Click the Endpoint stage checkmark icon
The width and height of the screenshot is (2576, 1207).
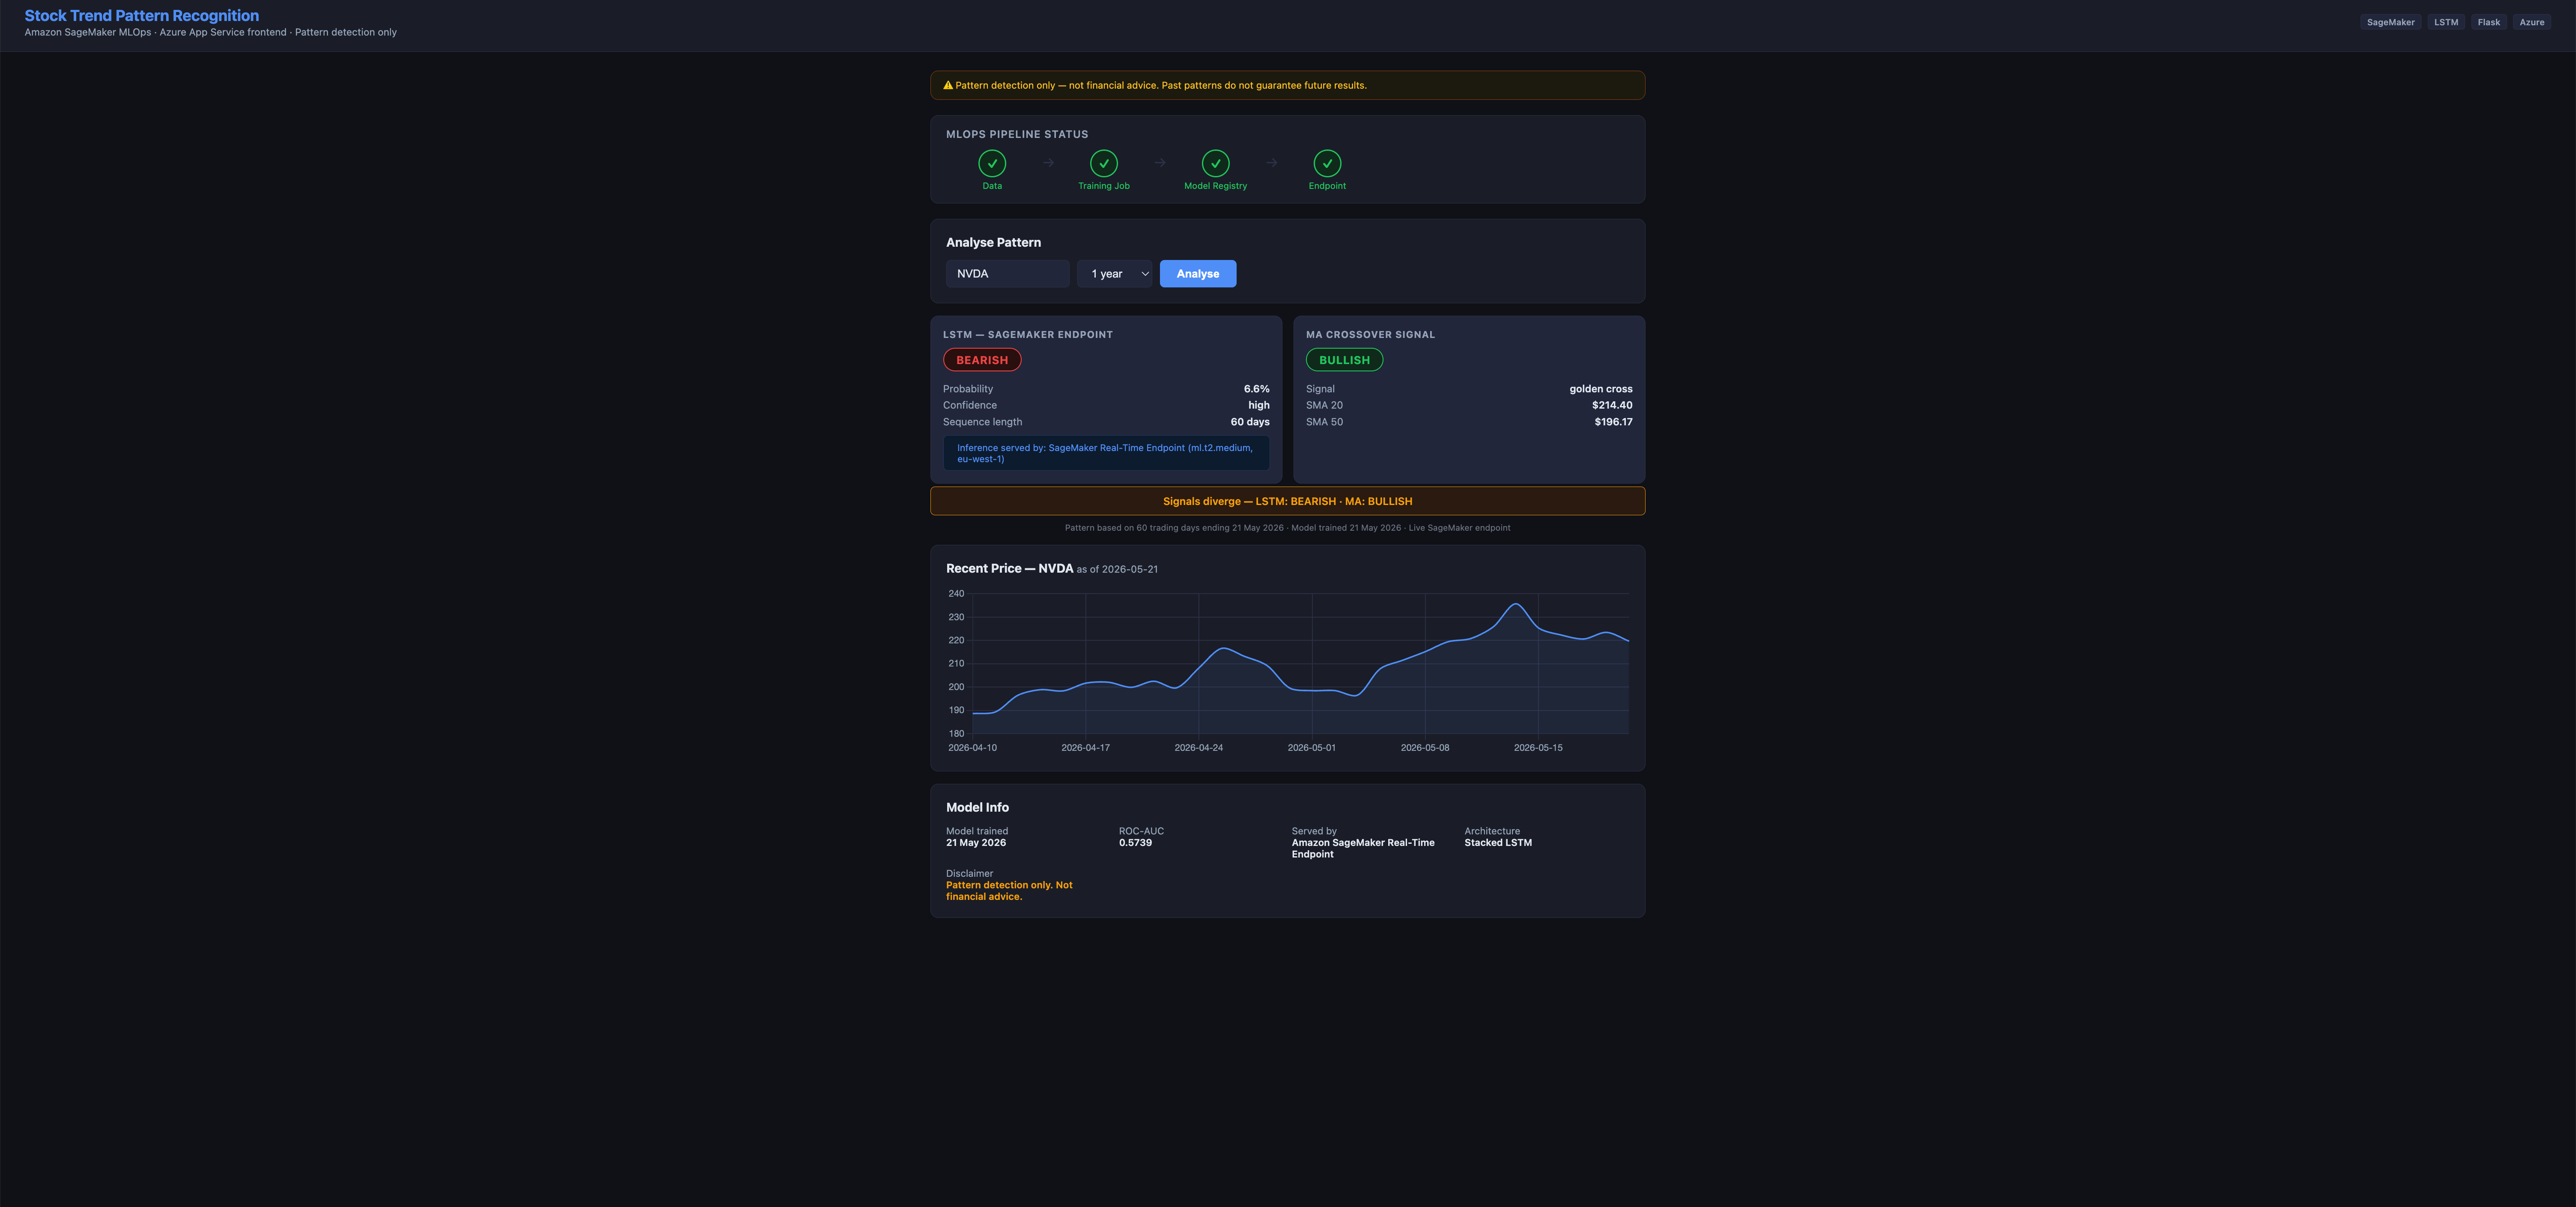[x=1327, y=163]
